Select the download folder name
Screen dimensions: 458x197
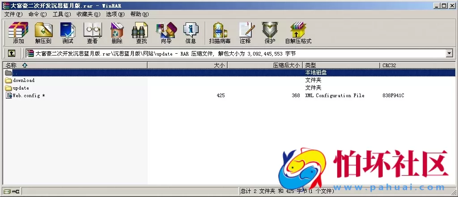(24, 81)
